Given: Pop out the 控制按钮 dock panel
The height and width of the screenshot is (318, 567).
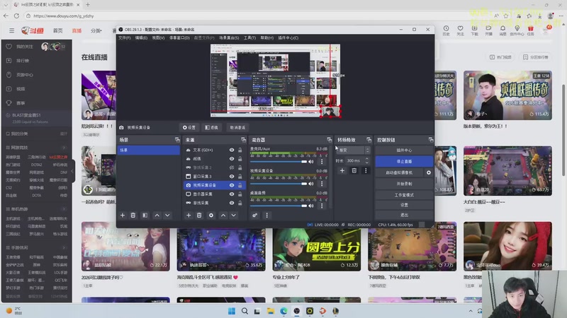Looking at the screenshot, I should [x=431, y=139].
